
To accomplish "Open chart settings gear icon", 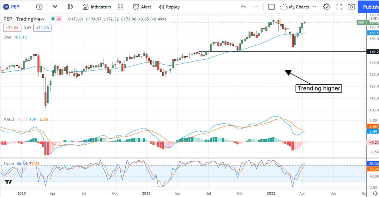I will click(x=327, y=7).
